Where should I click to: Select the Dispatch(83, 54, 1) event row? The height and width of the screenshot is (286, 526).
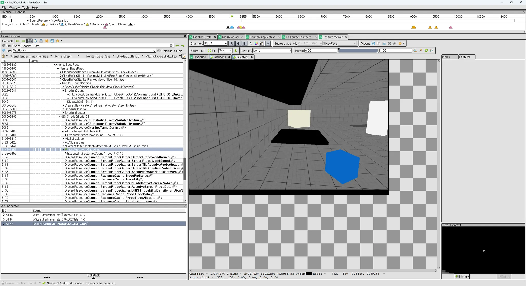(80, 102)
